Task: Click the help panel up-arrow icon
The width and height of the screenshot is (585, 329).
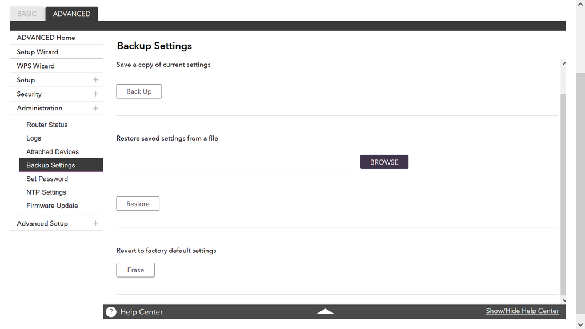Action: point(325,312)
